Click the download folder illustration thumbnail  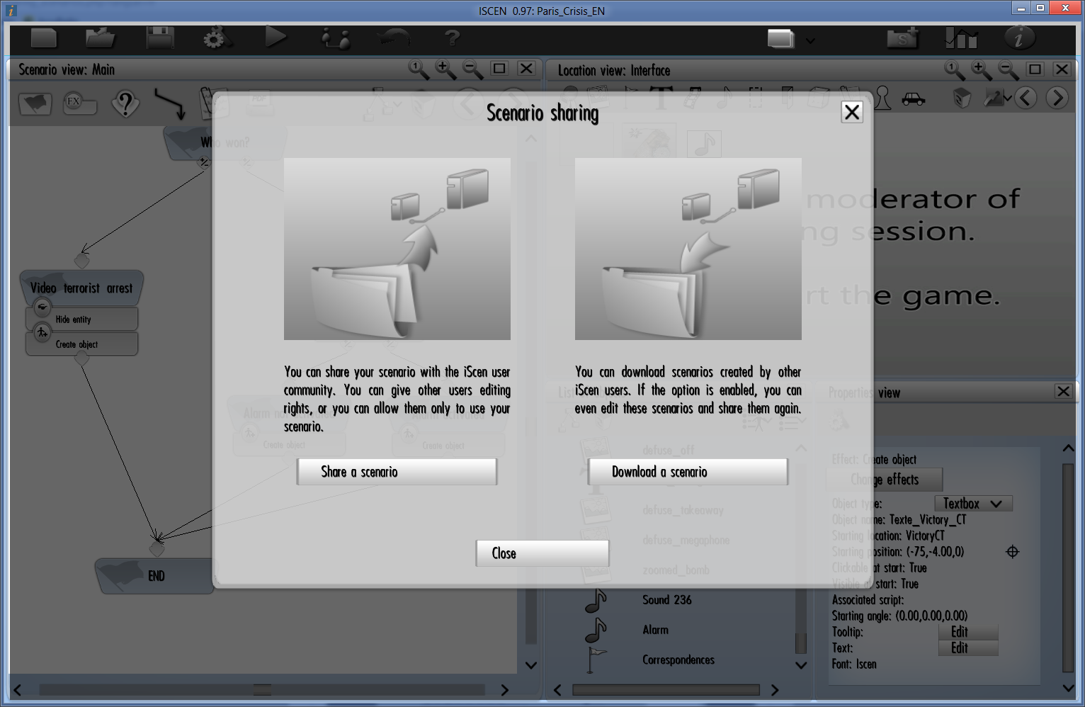click(688, 249)
